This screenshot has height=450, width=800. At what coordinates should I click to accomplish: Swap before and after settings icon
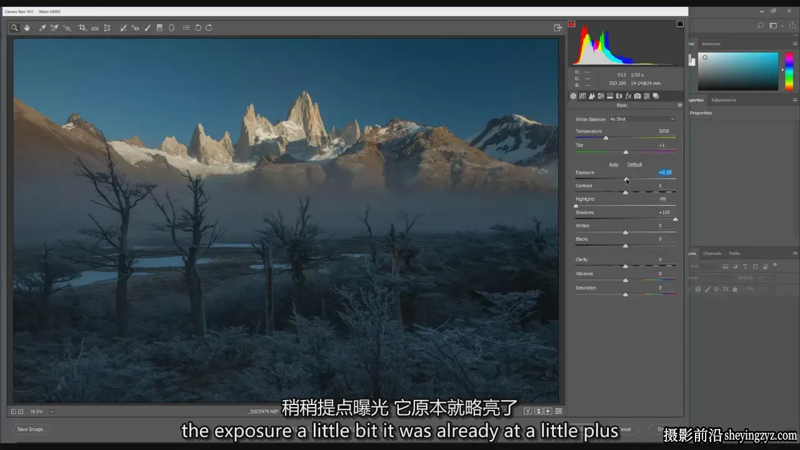click(538, 411)
